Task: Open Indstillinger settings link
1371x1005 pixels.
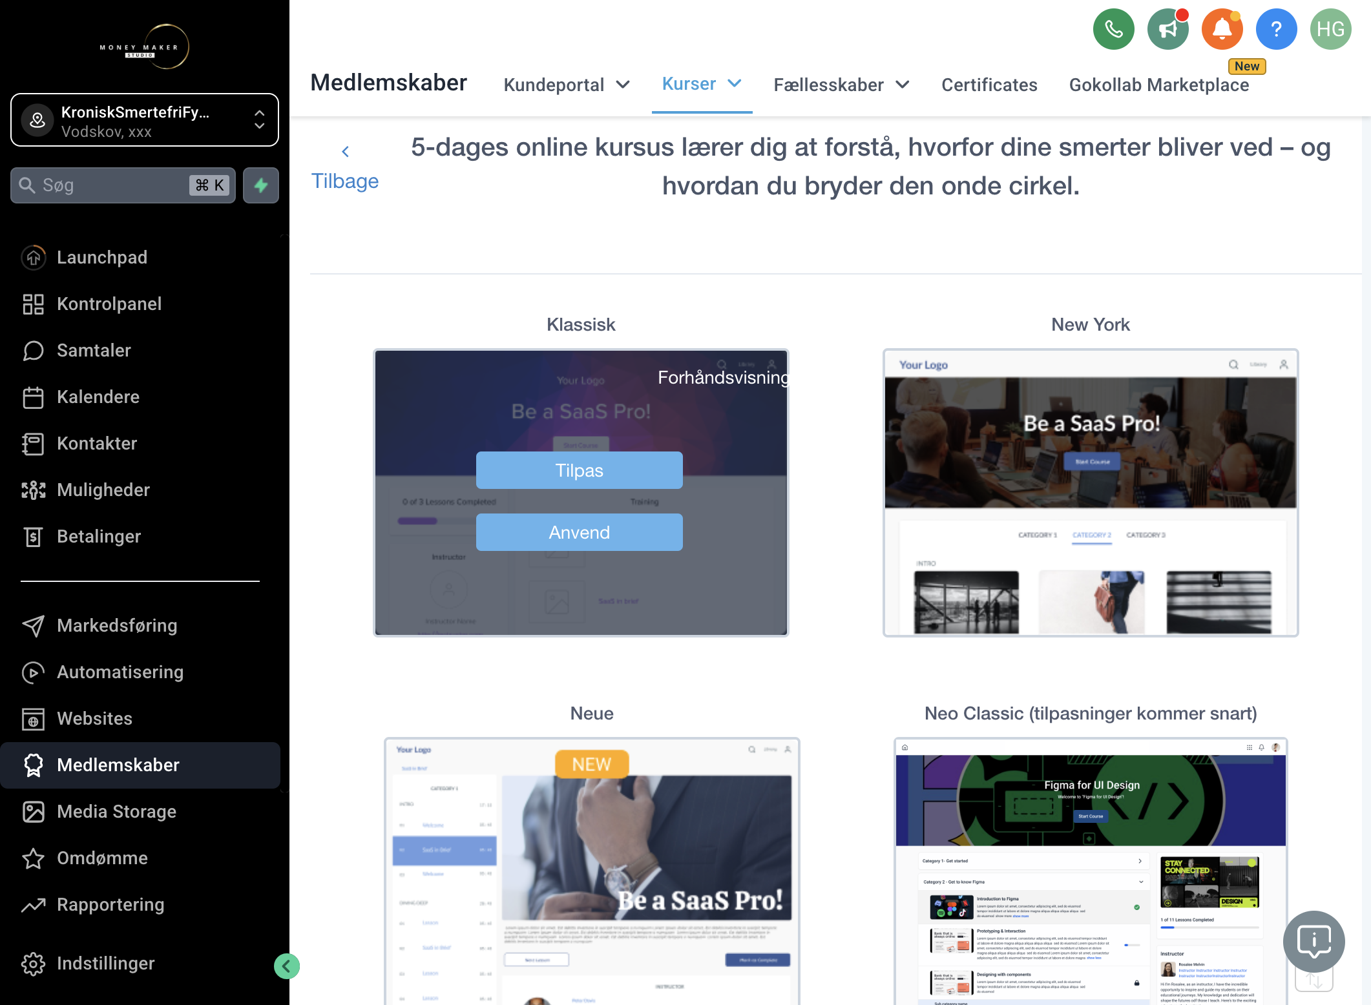Action: tap(106, 963)
